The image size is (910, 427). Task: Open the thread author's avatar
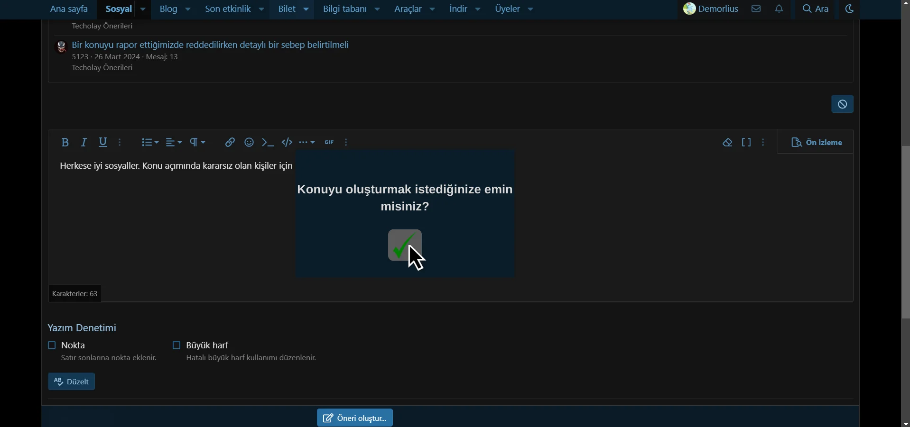coord(61,46)
